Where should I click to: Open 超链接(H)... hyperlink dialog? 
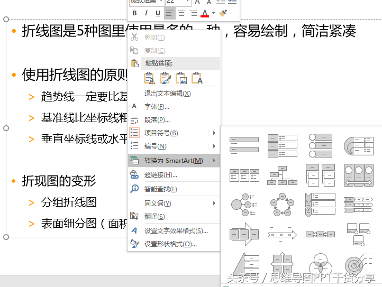(x=174, y=175)
